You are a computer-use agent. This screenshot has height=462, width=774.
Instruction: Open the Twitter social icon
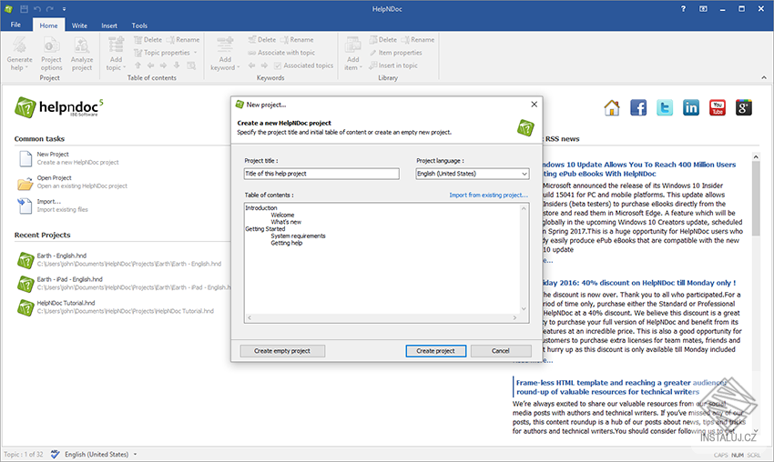click(x=665, y=108)
